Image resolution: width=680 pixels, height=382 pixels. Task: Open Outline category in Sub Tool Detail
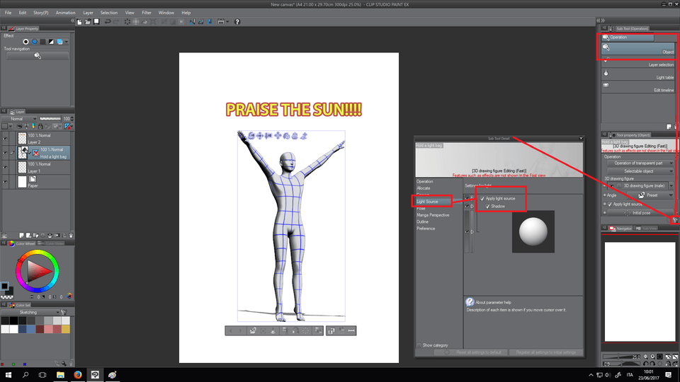(x=423, y=221)
